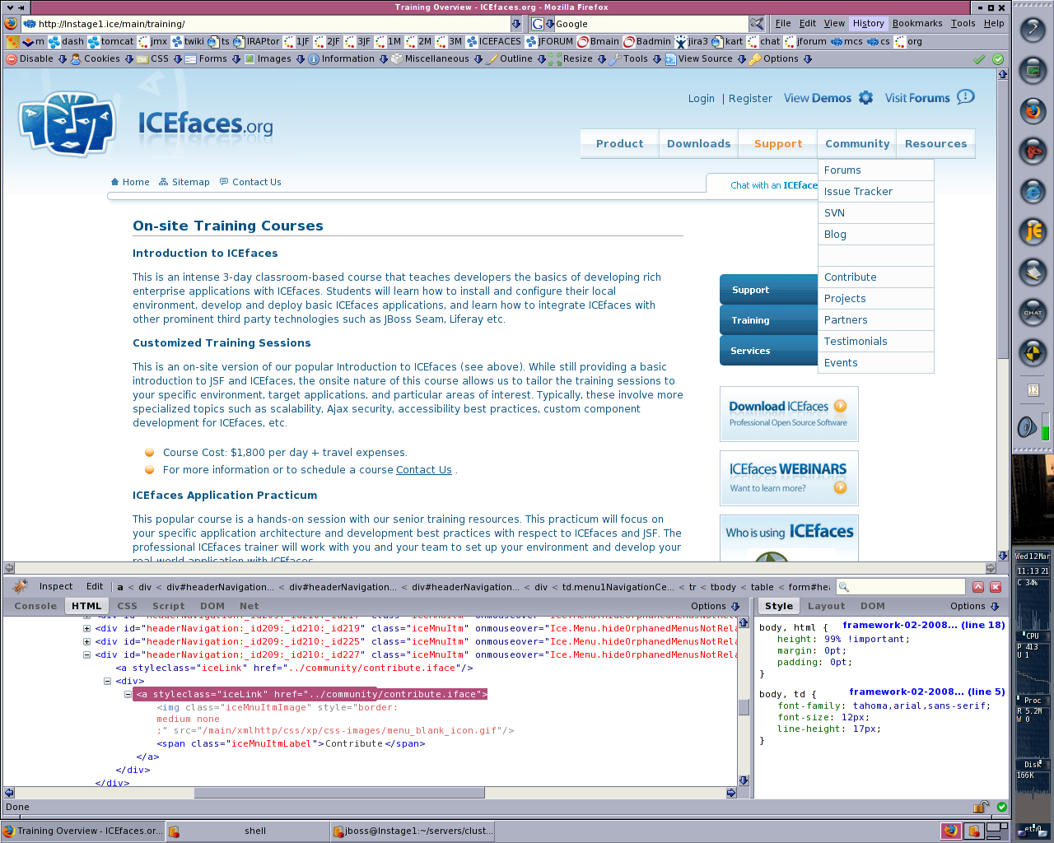Viewport: 1054px width, 843px height.
Task: Open the Forms dropdown menu
Action: pyautogui.click(x=213, y=59)
